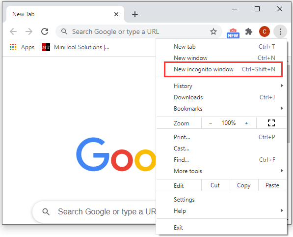Bookmark this tab with star icon
This screenshot has width=293, height=237.
[213, 31]
